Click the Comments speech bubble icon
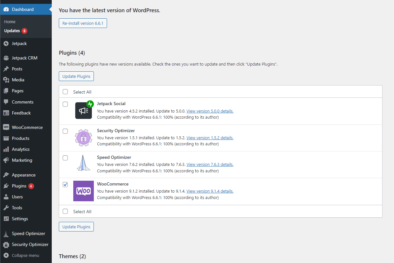 [6, 102]
